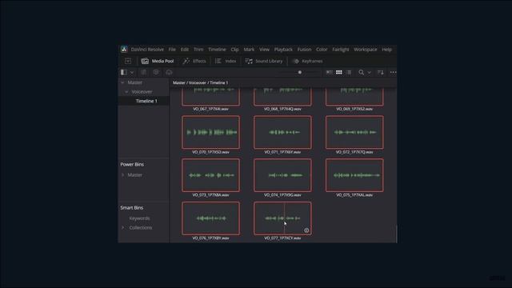Click the new bin icon in pool toolbar
512x288 pixels.
tap(156, 72)
